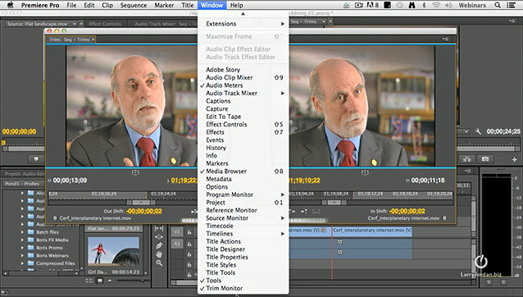This screenshot has width=523, height=297.
Task: Open the File menu
Action: 71,5
